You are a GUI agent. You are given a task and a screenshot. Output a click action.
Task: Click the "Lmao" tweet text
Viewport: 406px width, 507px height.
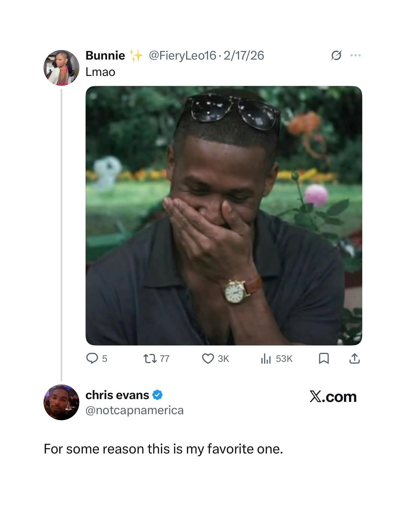[x=100, y=72]
